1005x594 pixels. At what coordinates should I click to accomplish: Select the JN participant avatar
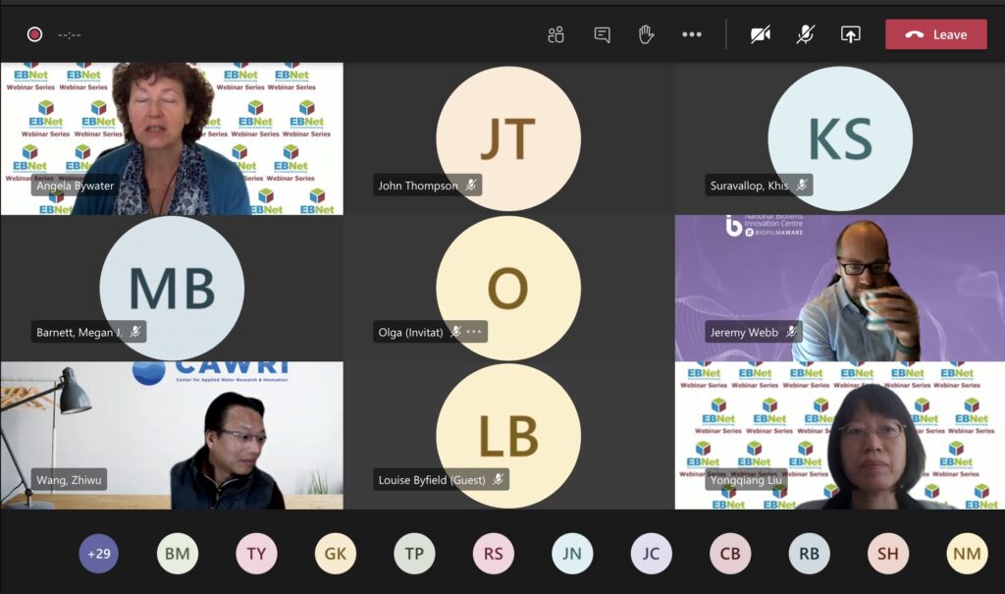click(572, 553)
